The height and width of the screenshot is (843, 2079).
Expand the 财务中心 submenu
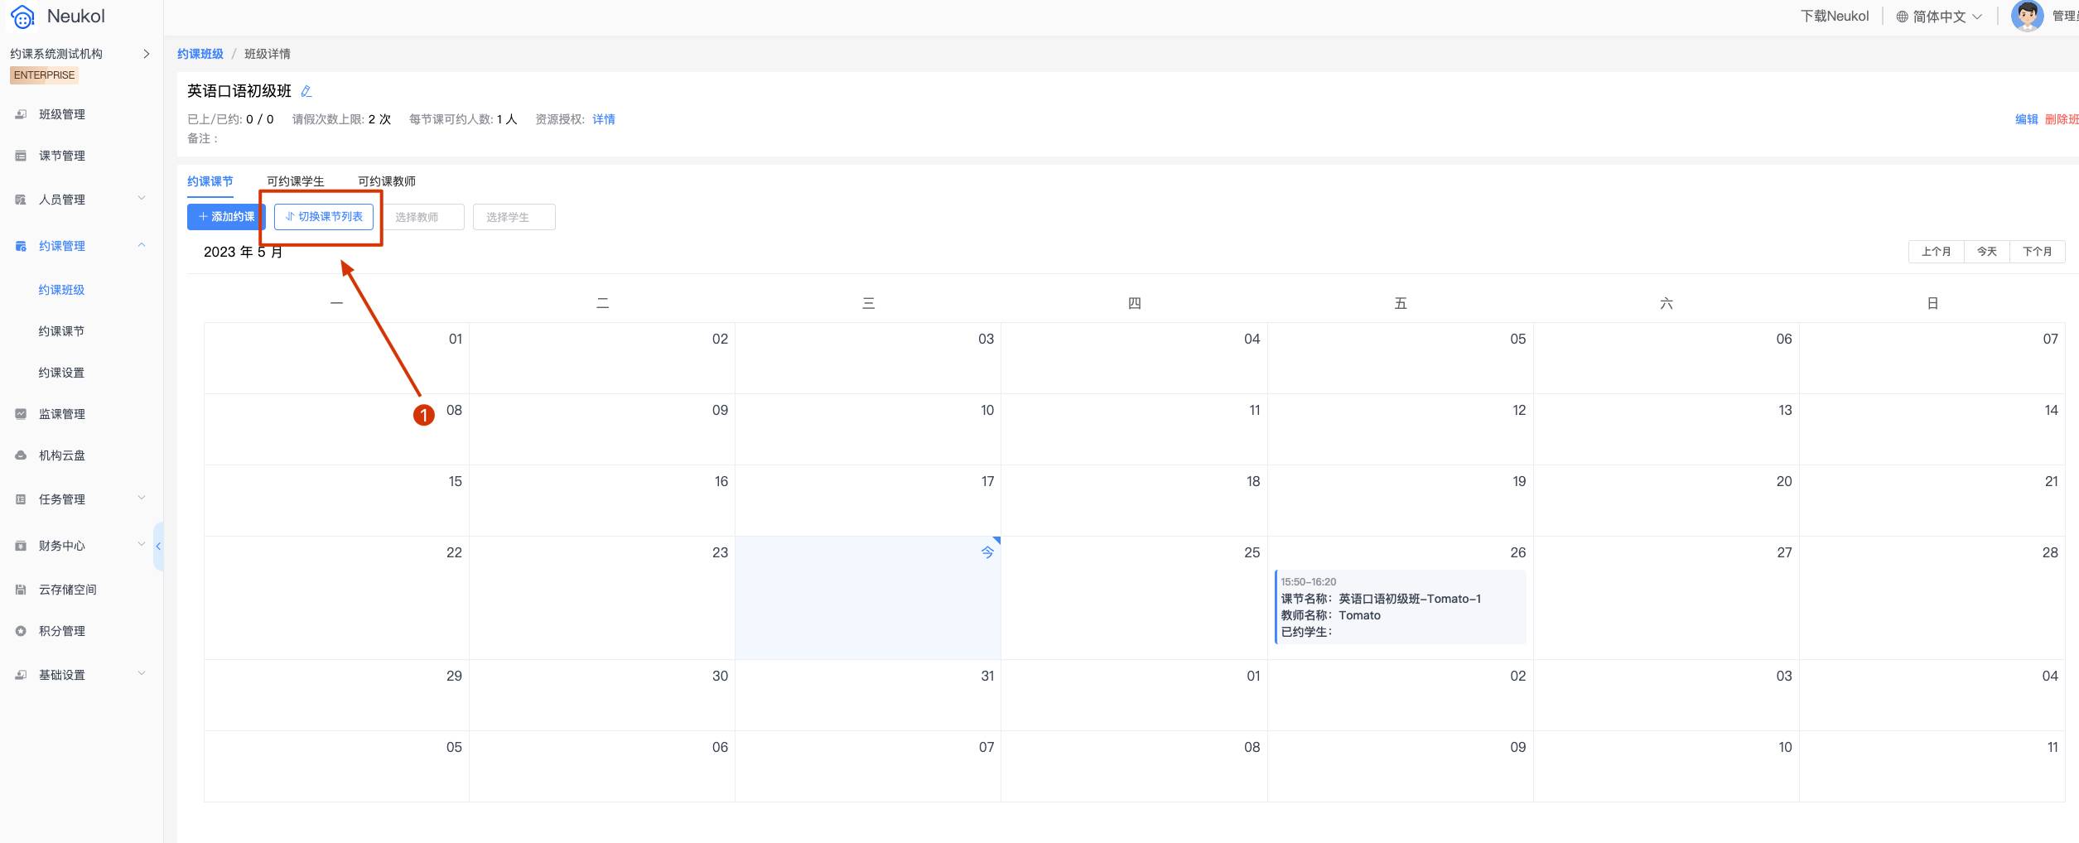81,546
